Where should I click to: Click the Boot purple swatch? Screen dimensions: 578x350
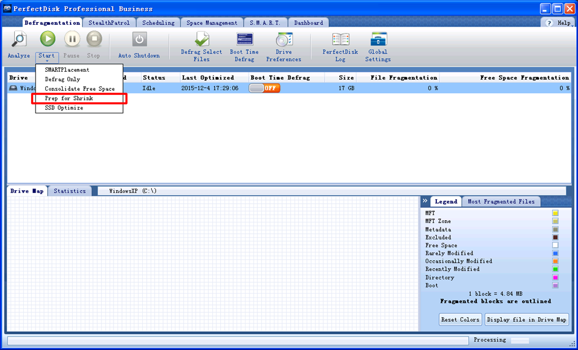pos(555,286)
